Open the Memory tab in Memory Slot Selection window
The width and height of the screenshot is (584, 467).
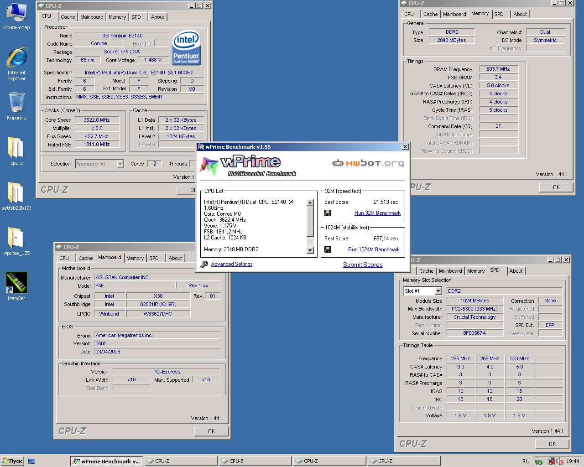coord(476,271)
